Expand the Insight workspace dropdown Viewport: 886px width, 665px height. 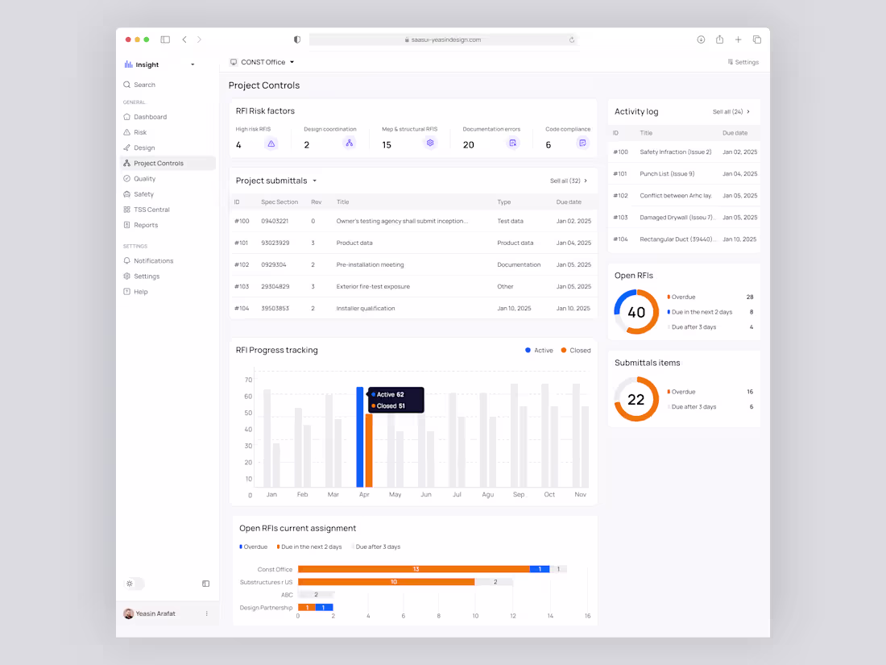193,64
